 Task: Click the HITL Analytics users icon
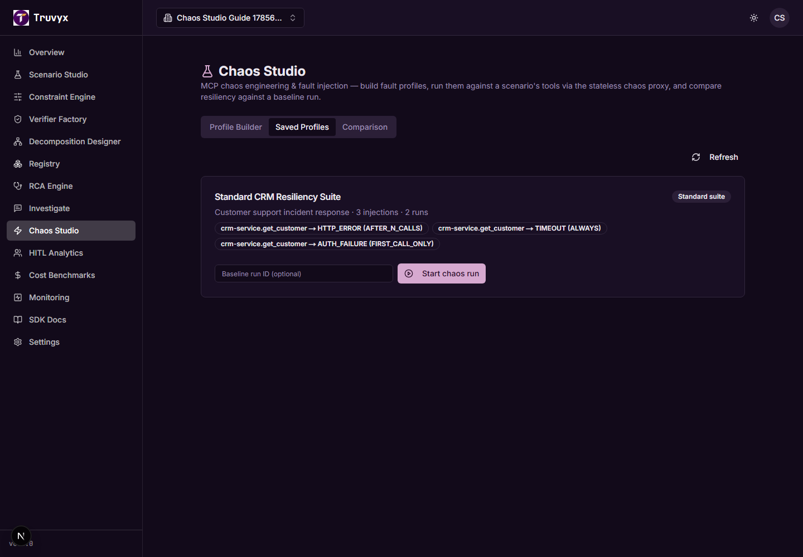click(x=18, y=253)
